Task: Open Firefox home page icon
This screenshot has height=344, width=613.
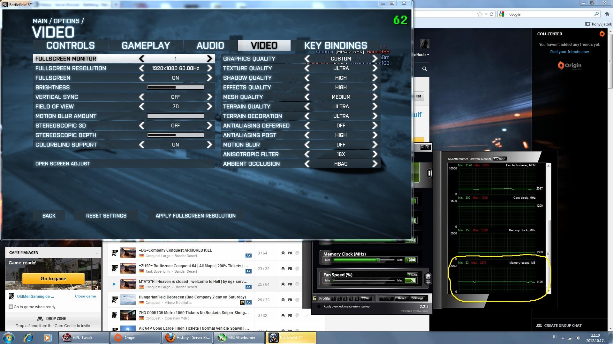Action: pyautogui.click(x=607, y=14)
